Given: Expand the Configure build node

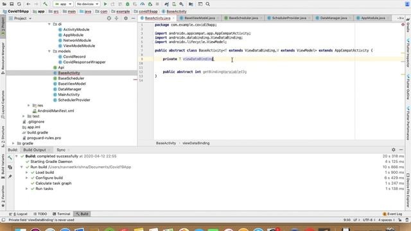Looking at the screenshot, I should click(27, 178).
